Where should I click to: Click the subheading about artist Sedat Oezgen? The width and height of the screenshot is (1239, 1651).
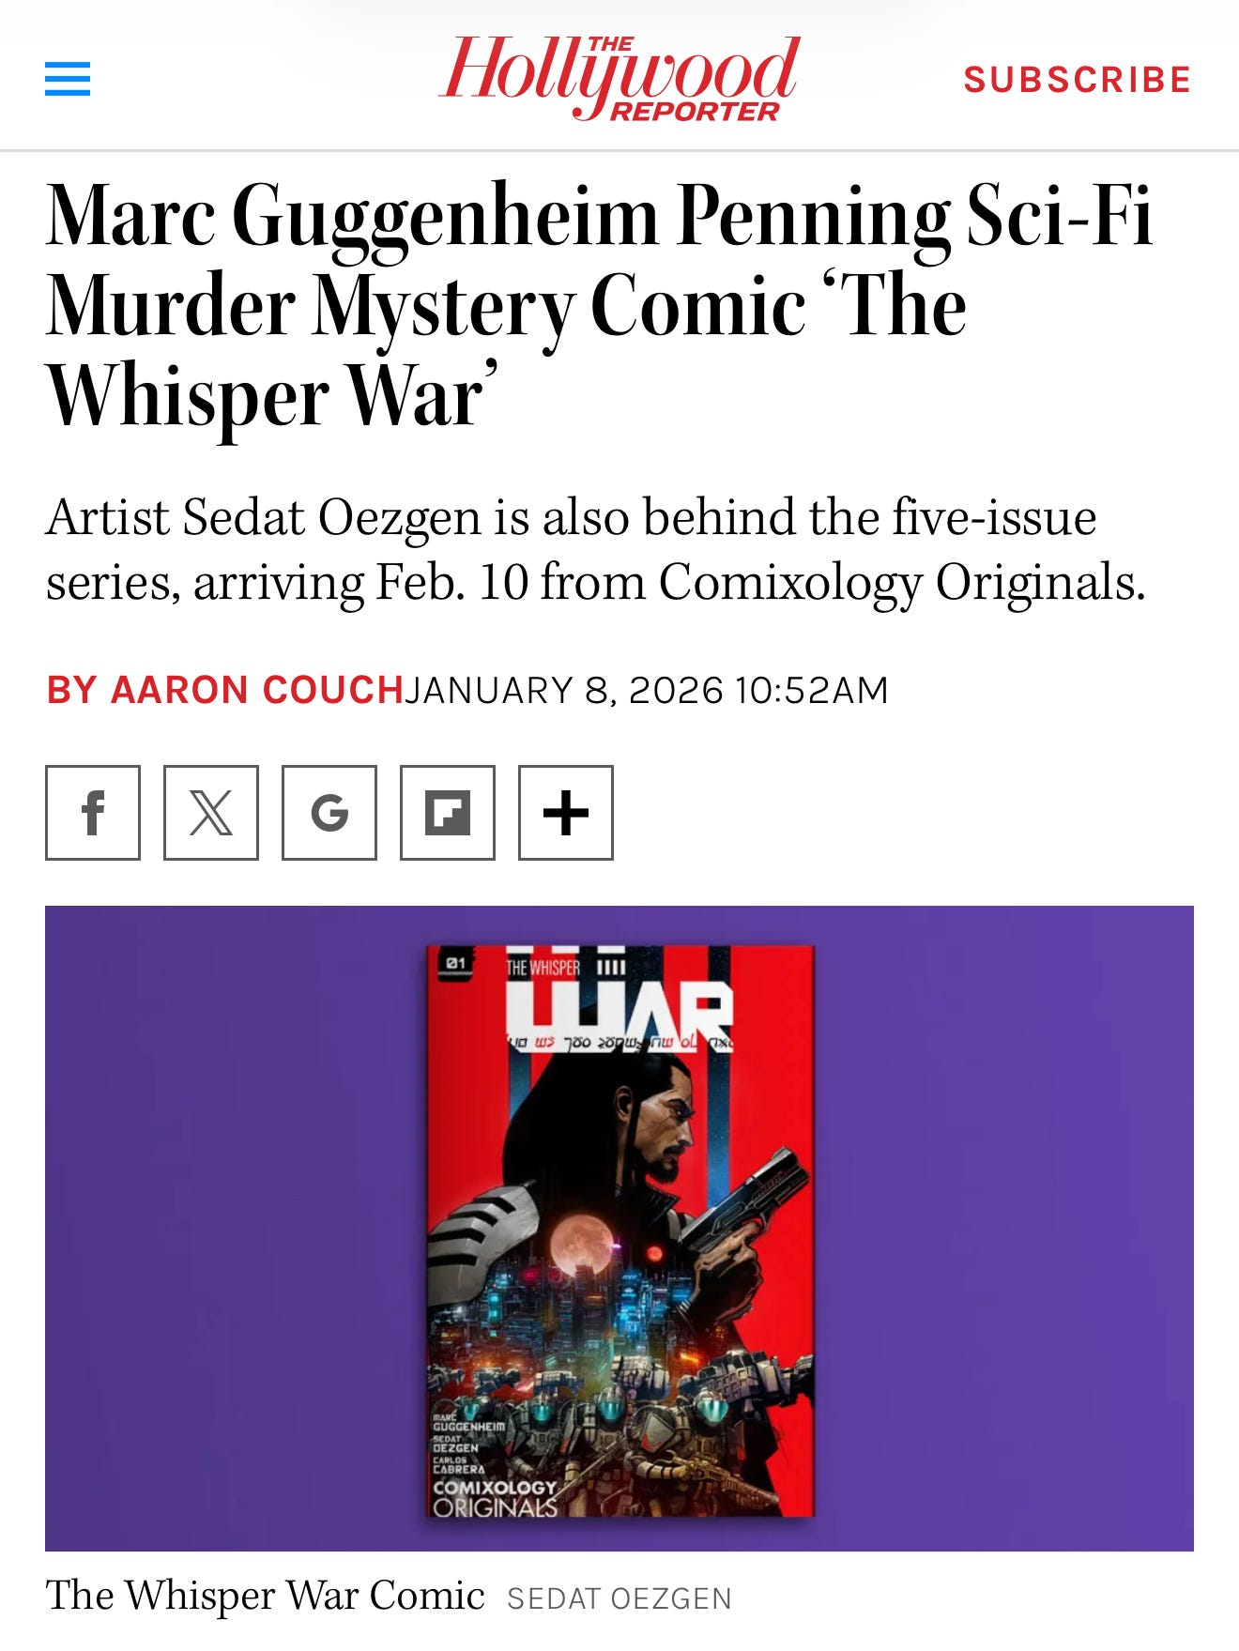click(595, 550)
